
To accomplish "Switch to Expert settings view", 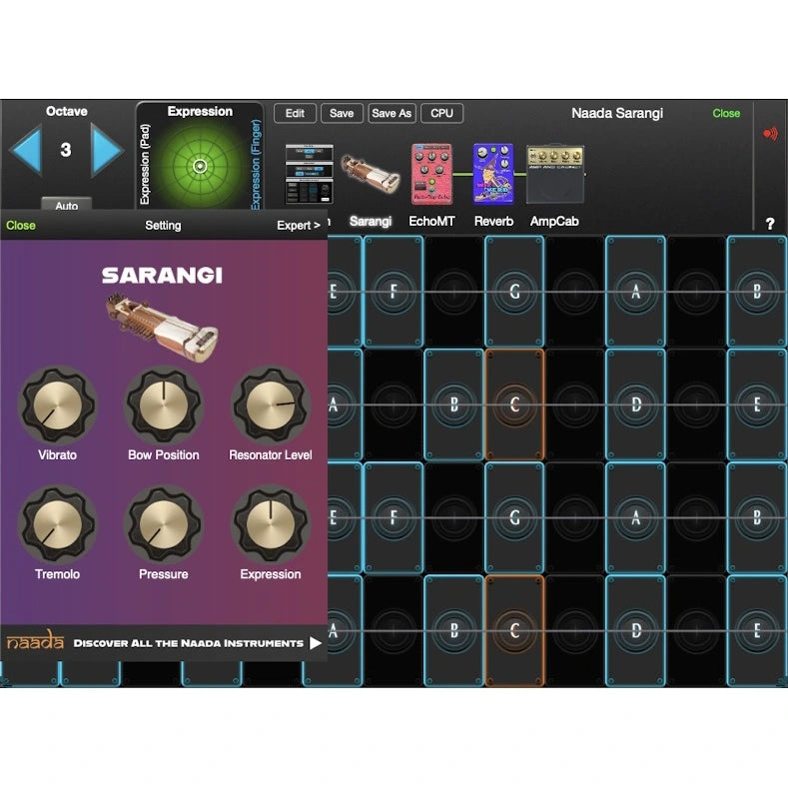I will (299, 225).
